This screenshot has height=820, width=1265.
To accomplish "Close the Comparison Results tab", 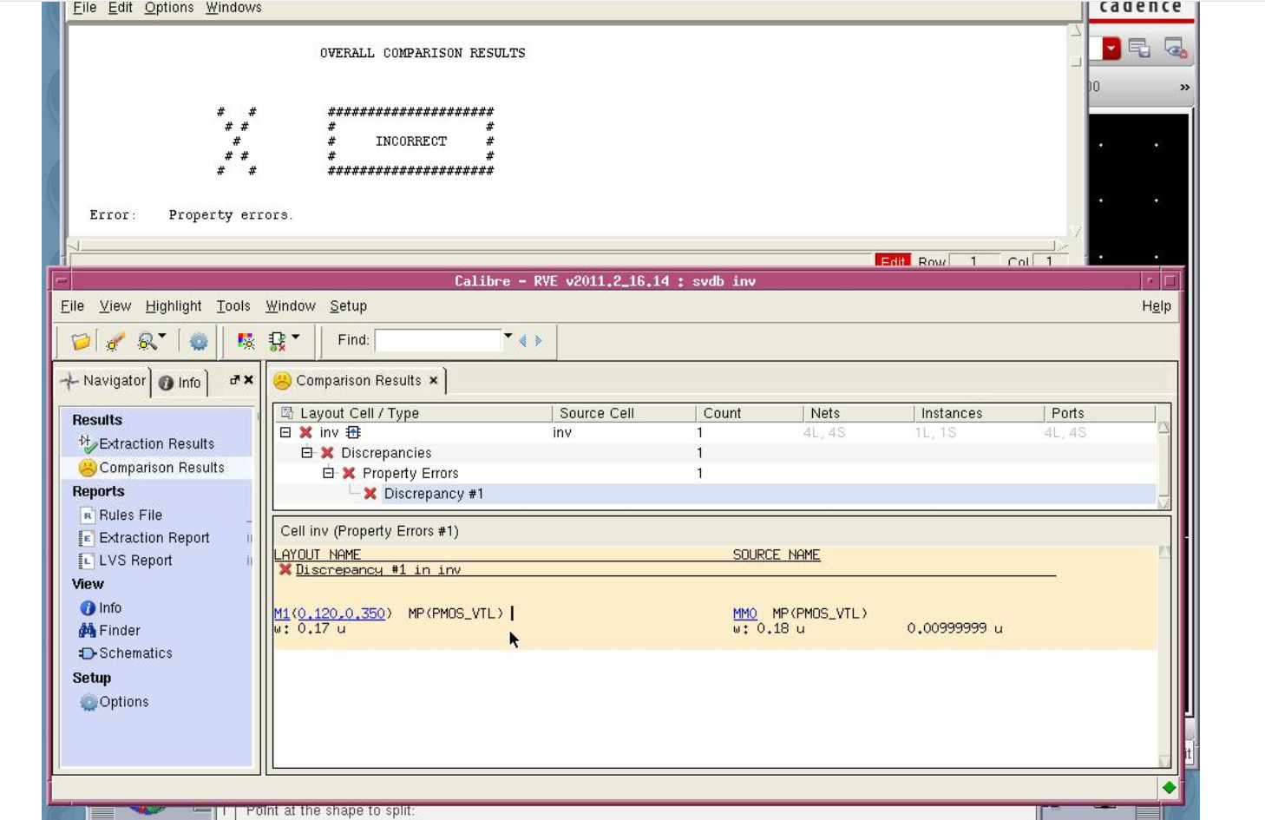I will point(434,380).
